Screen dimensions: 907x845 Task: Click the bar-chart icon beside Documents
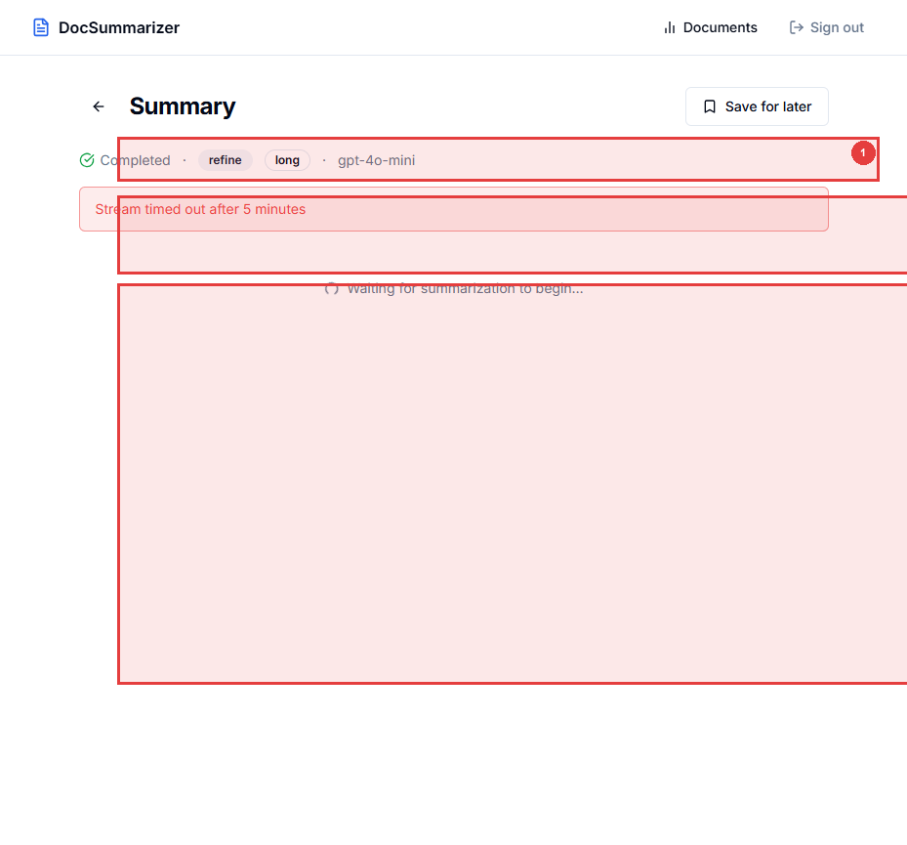(669, 27)
